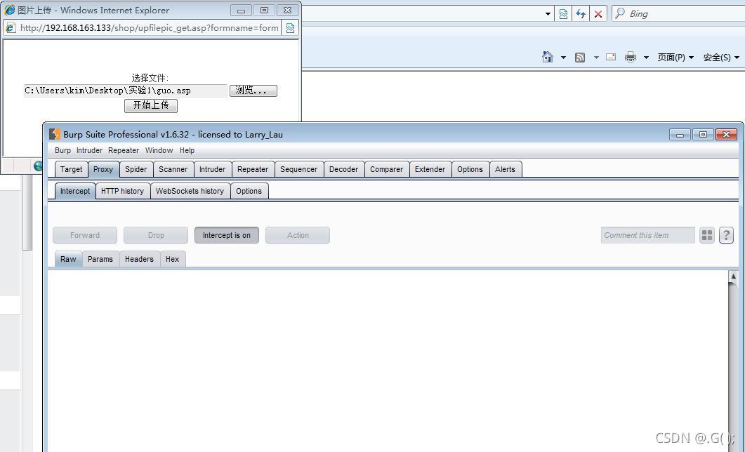The height and width of the screenshot is (452, 745).
Task: Click the Forward button in Burp Intercept
Action: tap(84, 235)
